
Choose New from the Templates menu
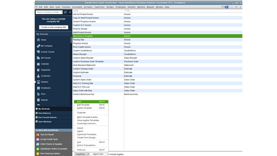click(x=91, y=102)
